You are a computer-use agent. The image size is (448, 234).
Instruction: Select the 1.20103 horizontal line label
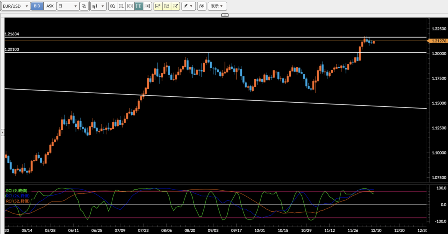pyautogui.click(x=12, y=49)
